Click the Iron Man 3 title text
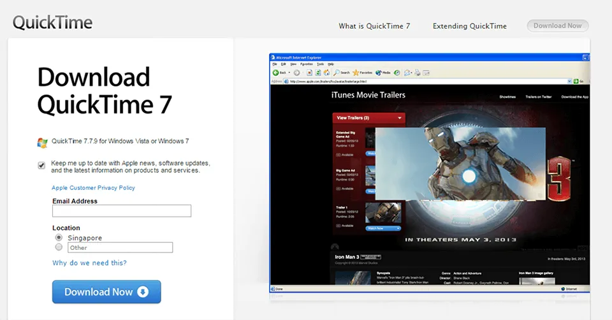Viewport: 612px width, 320px height. (x=347, y=257)
